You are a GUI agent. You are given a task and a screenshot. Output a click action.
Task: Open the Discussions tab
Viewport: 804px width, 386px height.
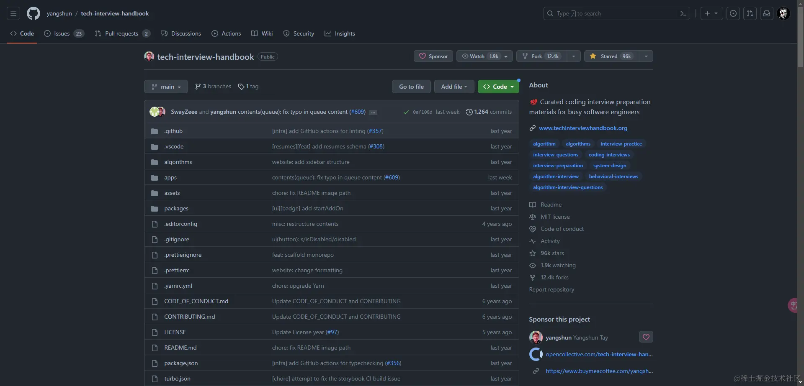(x=181, y=33)
